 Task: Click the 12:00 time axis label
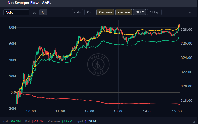(x=89, y=111)
